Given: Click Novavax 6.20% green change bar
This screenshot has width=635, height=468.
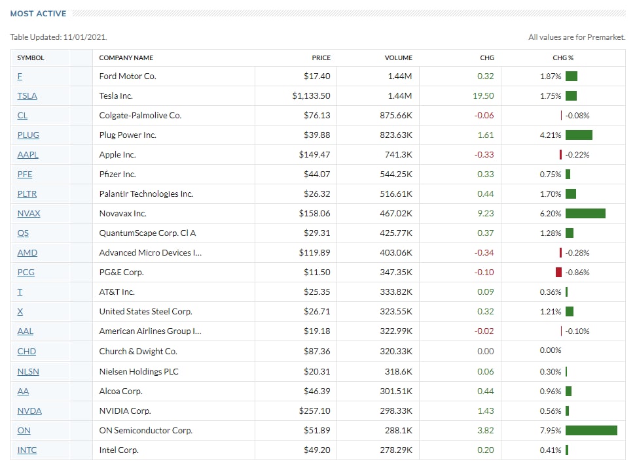Looking at the screenshot, I should tap(585, 214).
